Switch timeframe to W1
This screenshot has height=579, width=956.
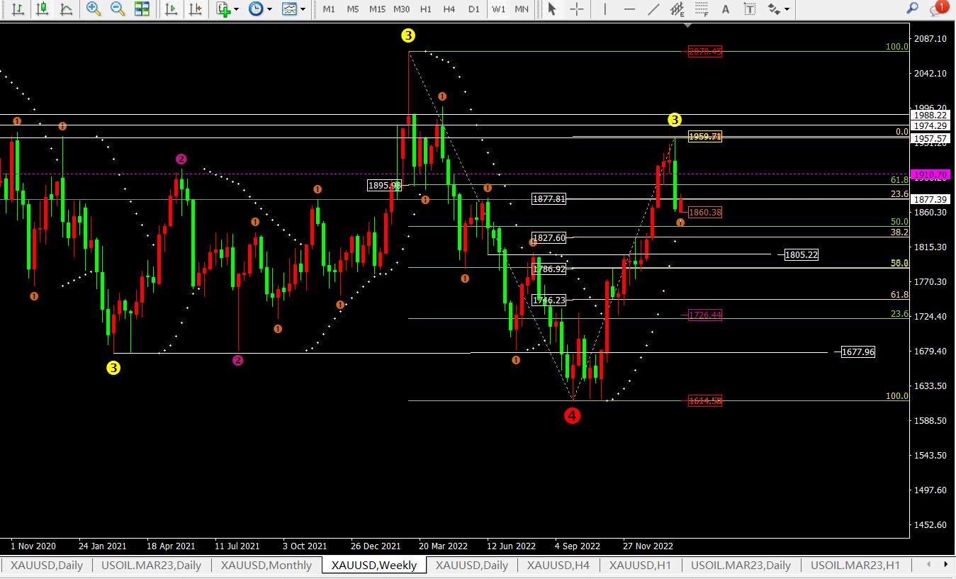[x=499, y=9]
